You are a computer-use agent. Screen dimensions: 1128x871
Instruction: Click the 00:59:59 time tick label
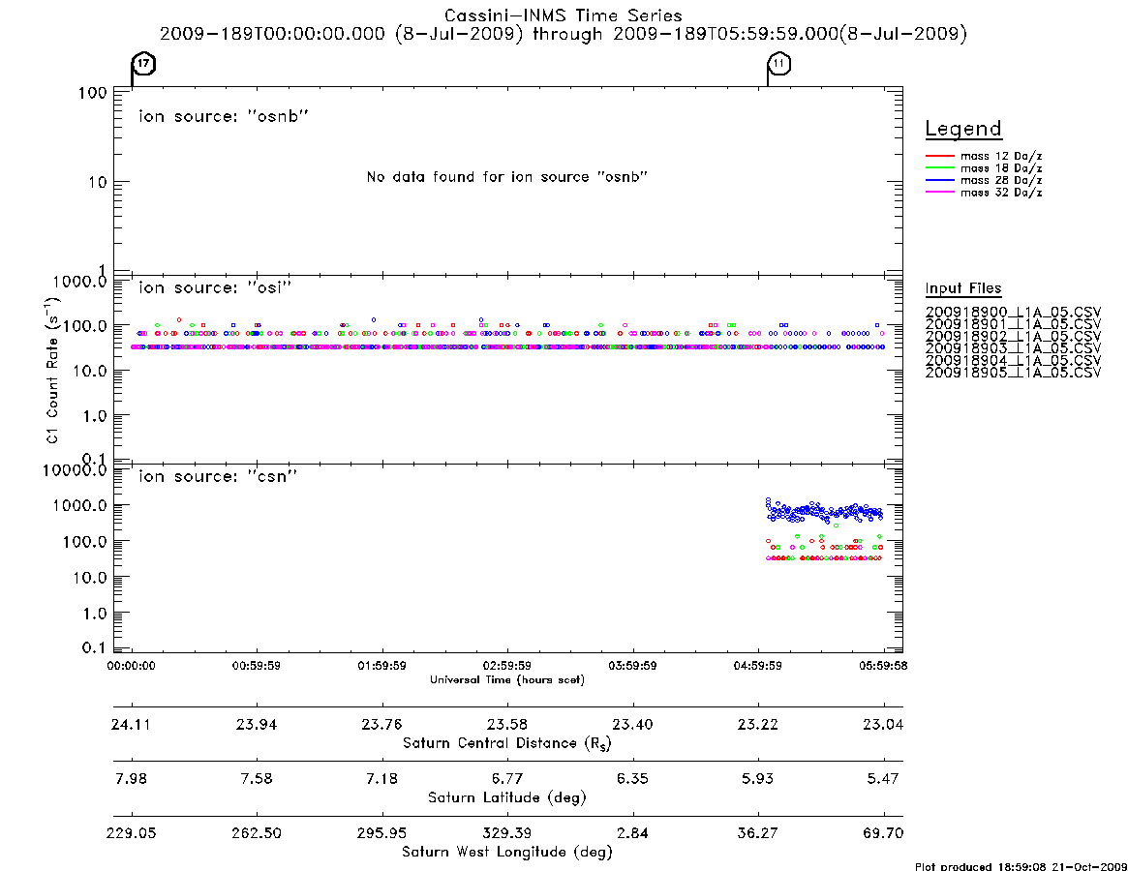257,666
